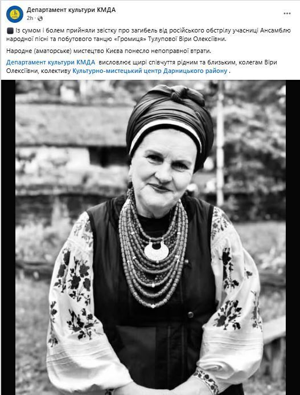Click the right black border of the photo
Screen dimensions: 300x395
coord(293,237)
